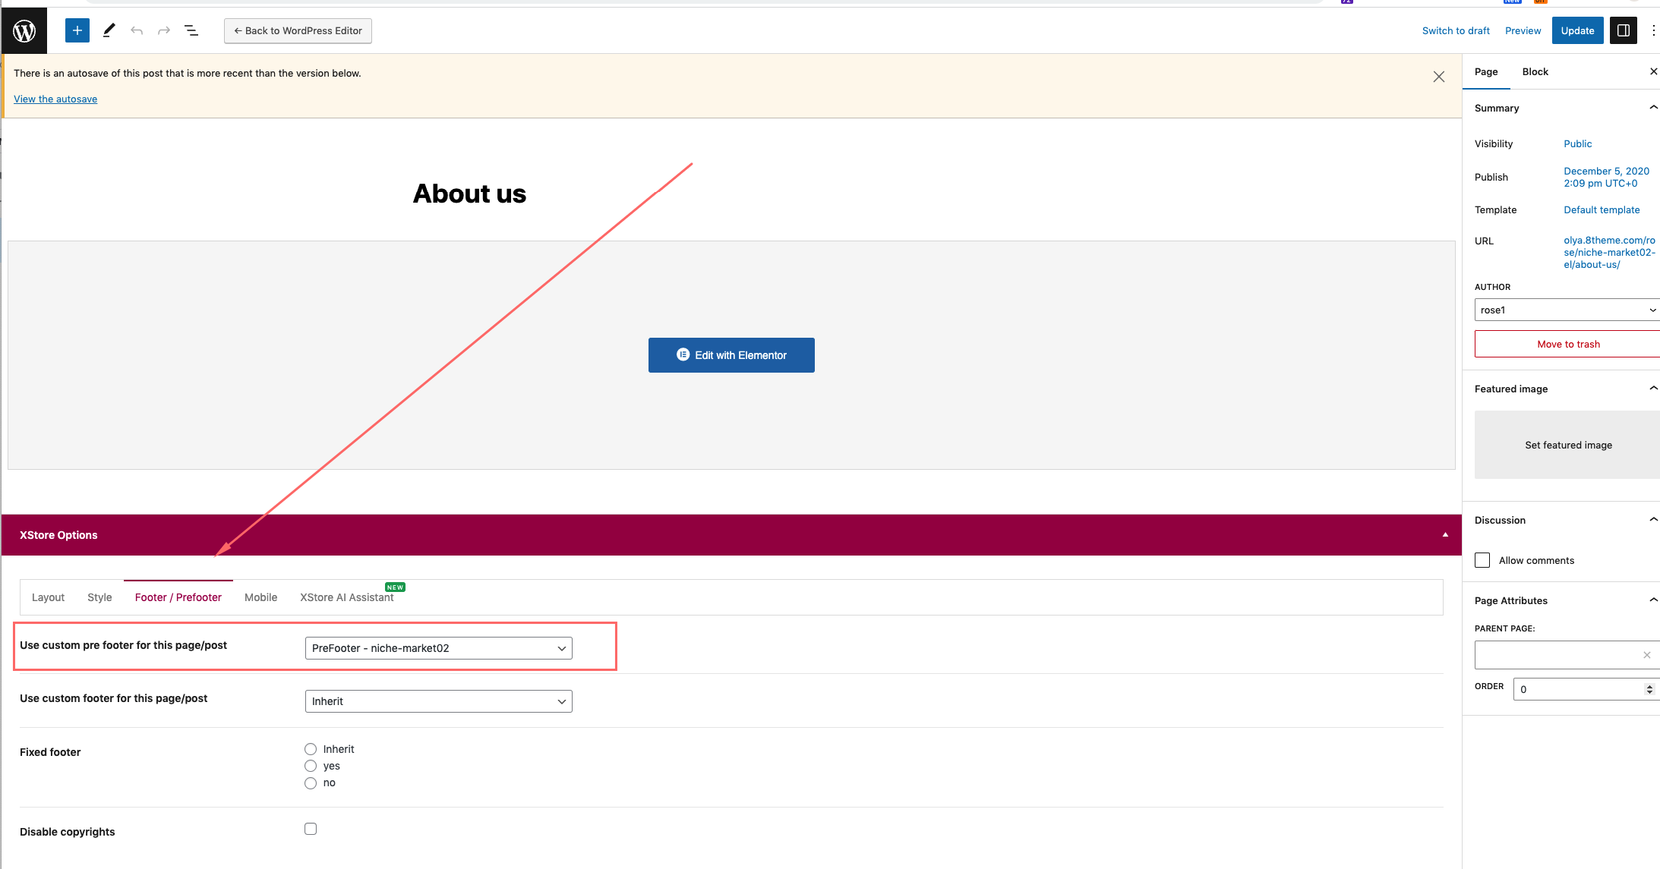Viewport: 1660px width, 869px height.
Task: Click the Redo arrow icon
Action: click(163, 30)
